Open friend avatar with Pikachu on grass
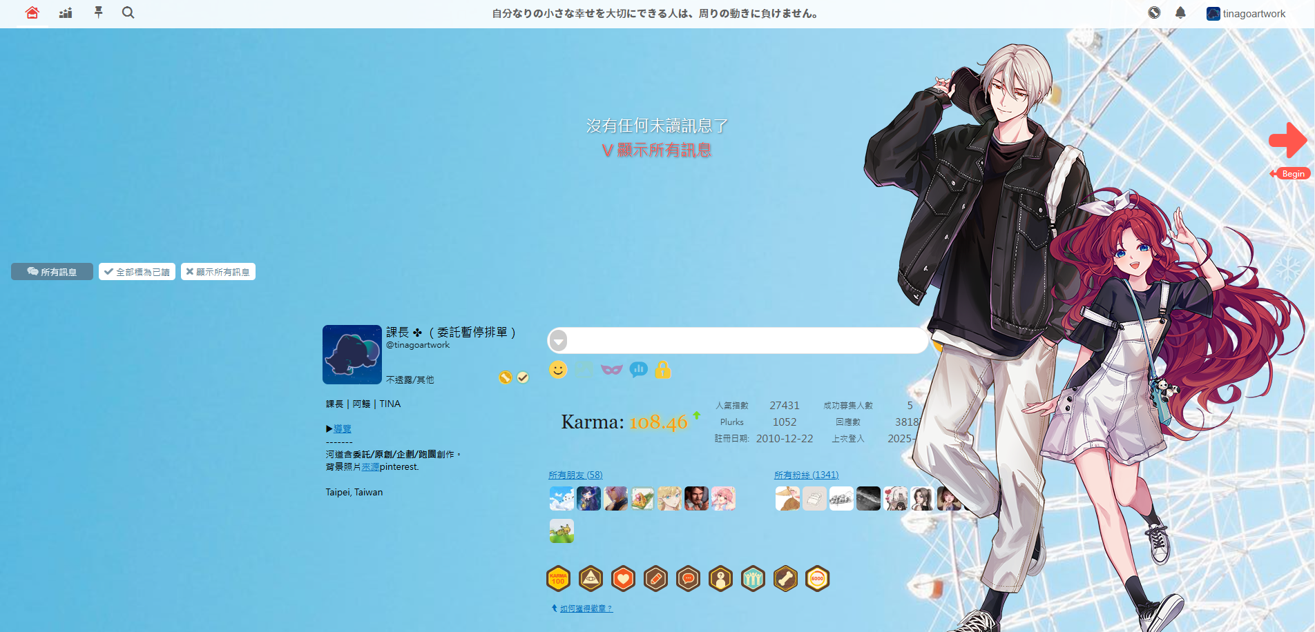This screenshot has height=632, width=1315. coord(561,531)
